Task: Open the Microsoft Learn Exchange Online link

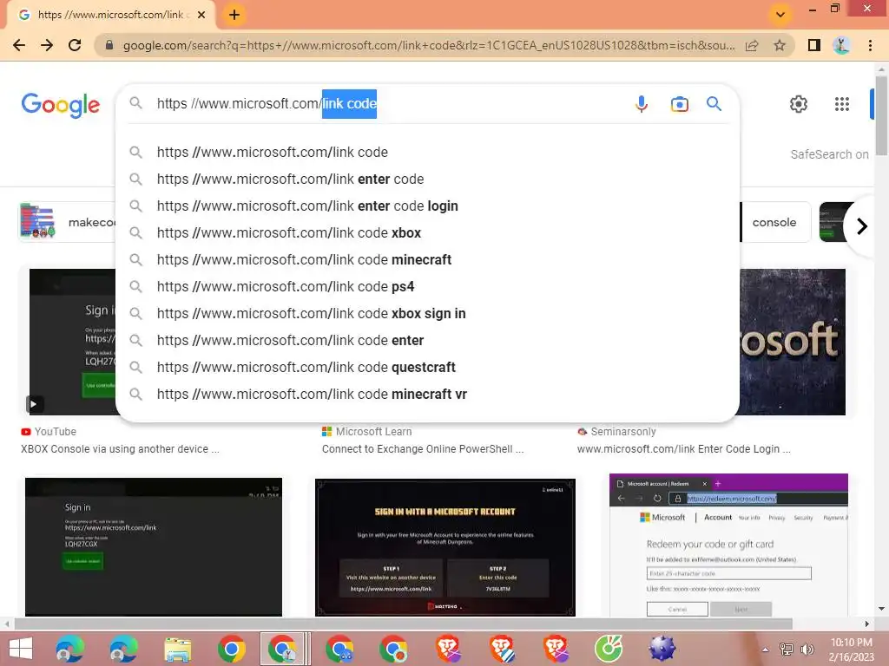Action: pyautogui.click(x=423, y=449)
